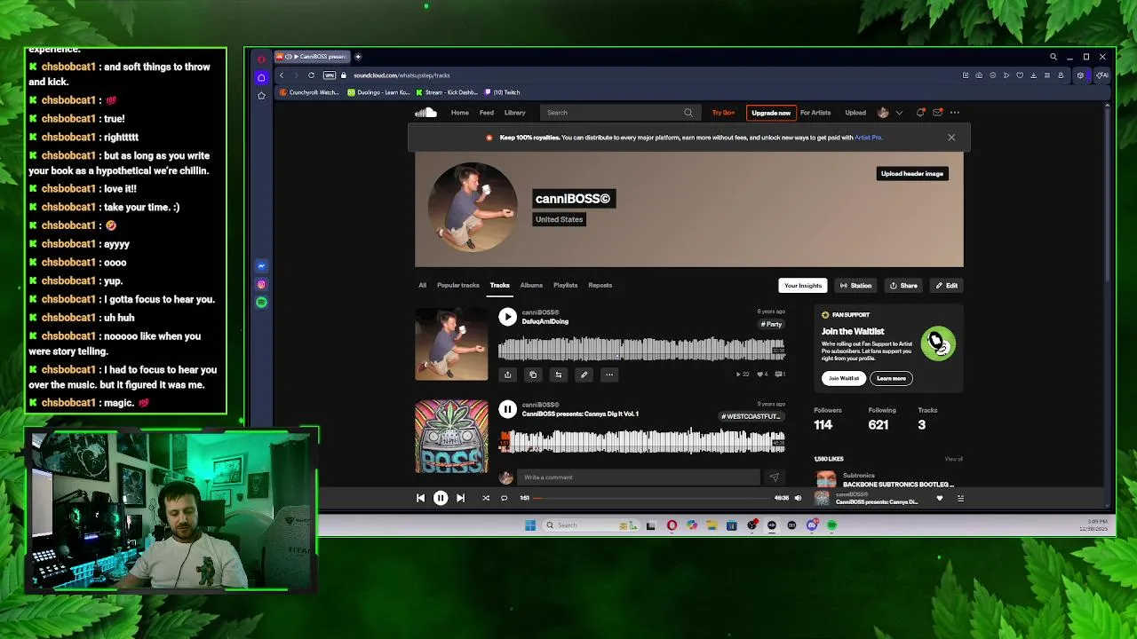1137x639 pixels.
Task: Click Upload in the header
Action: point(855,113)
